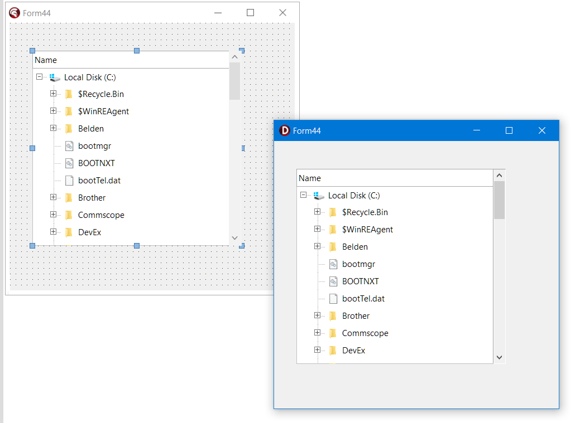Click bootTel.dat document icon in running form
Image resolution: width=580 pixels, height=423 pixels.
click(x=333, y=299)
